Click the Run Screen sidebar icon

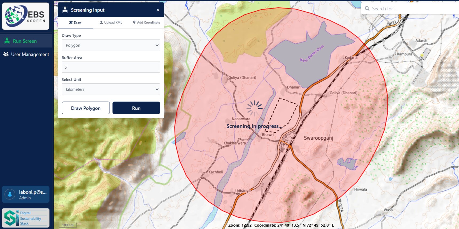7,41
